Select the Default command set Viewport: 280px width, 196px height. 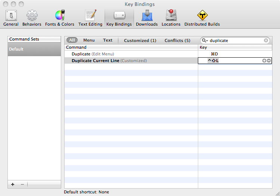click(34, 49)
